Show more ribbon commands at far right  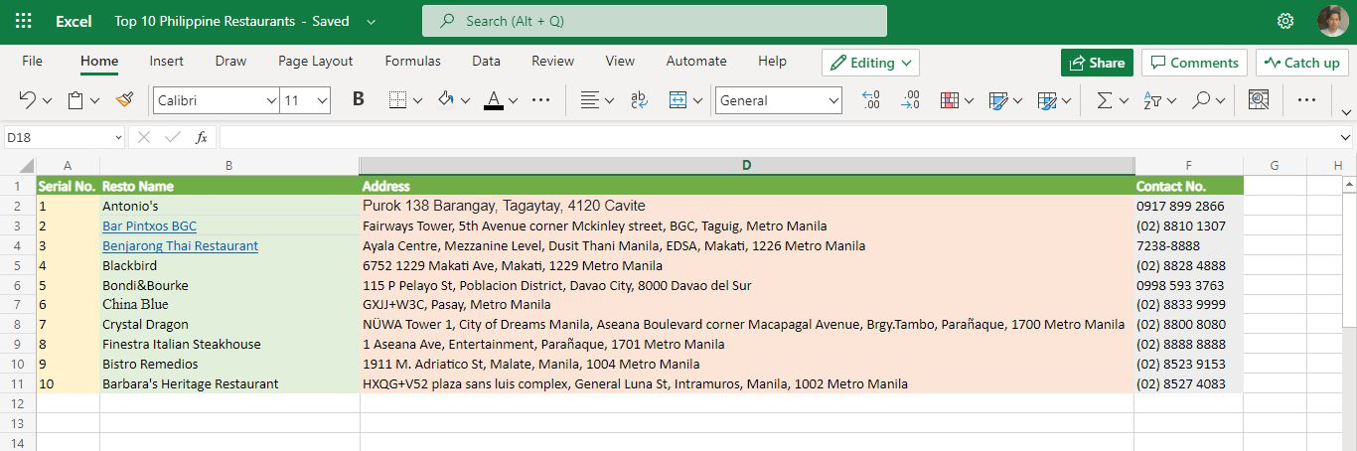(x=1306, y=100)
